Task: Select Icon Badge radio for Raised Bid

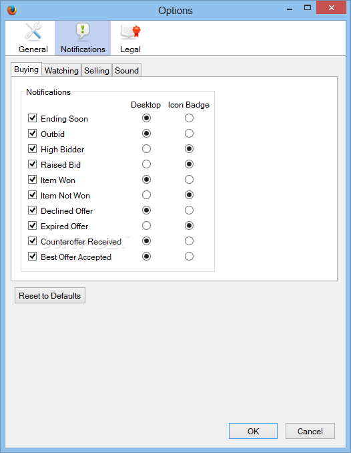Action: 189,164
